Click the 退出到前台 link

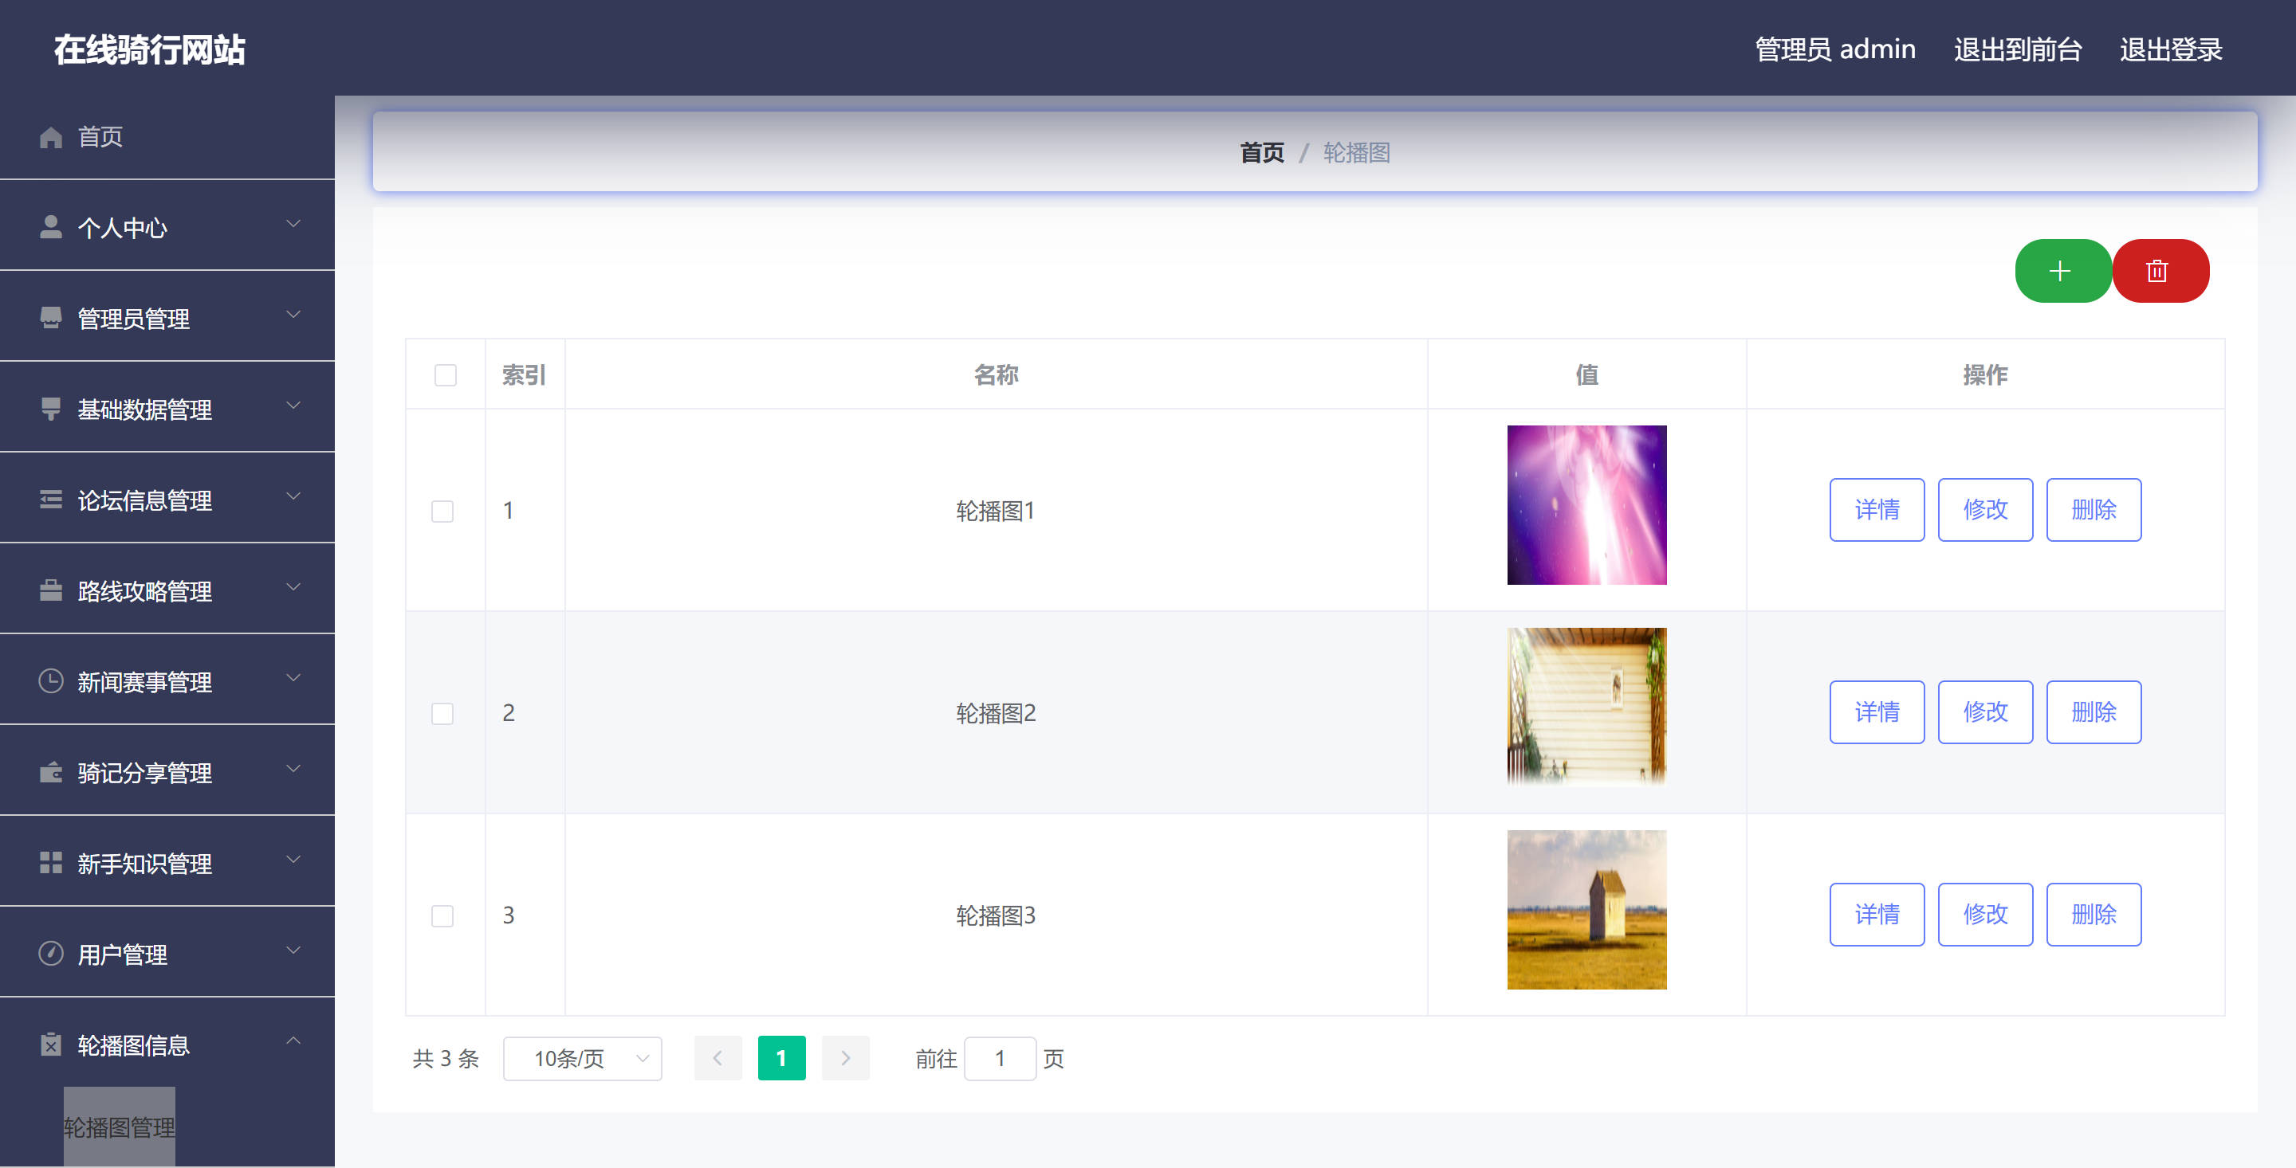click(2018, 50)
